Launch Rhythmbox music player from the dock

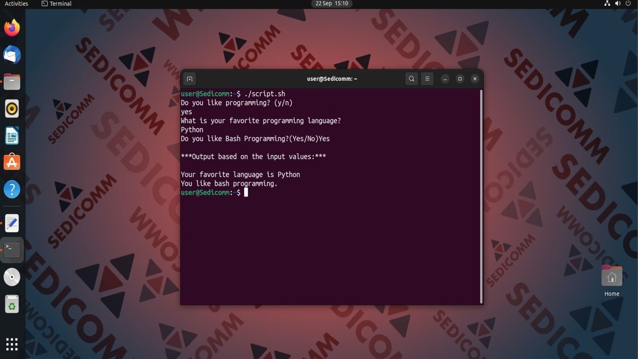tap(12, 109)
